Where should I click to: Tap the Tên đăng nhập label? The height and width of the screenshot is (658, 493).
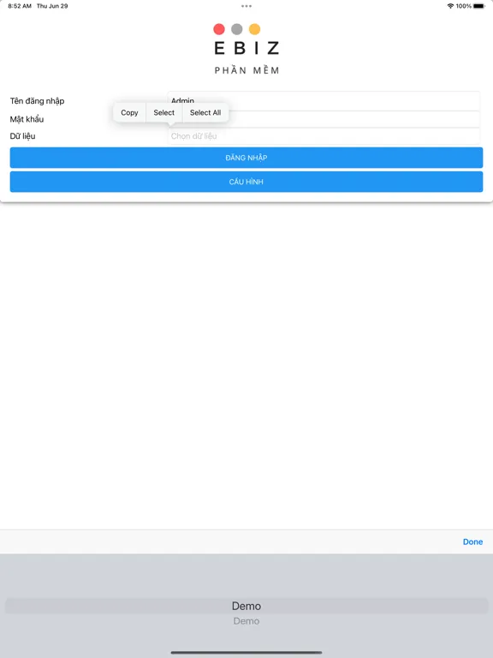coord(38,101)
